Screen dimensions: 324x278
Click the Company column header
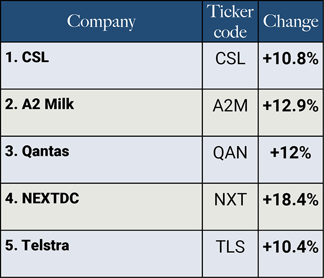click(x=101, y=22)
